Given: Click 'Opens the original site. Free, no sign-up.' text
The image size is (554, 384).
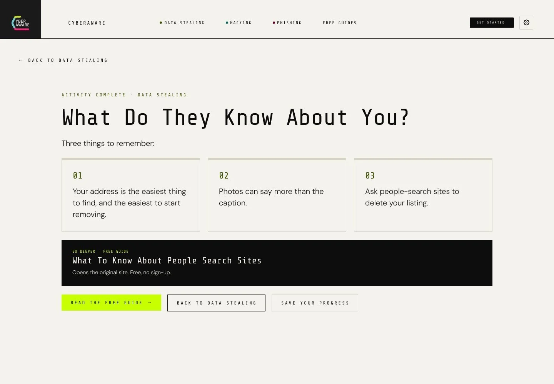Looking at the screenshot, I should coord(122,272).
